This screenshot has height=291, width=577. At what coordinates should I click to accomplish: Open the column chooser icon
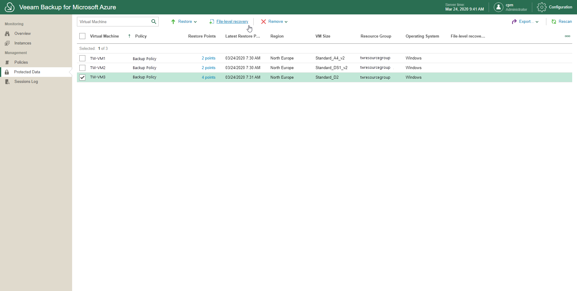[x=567, y=36]
